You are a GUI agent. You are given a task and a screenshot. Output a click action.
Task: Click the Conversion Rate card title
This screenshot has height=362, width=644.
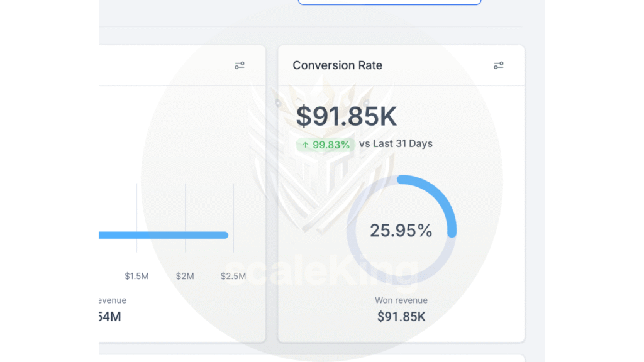pos(337,65)
